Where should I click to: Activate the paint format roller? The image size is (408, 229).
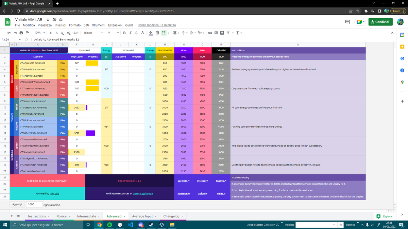click(x=27, y=33)
